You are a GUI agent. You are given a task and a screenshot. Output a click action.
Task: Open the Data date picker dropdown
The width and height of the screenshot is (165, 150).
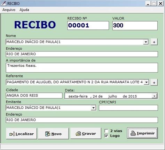[x=154, y=96]
